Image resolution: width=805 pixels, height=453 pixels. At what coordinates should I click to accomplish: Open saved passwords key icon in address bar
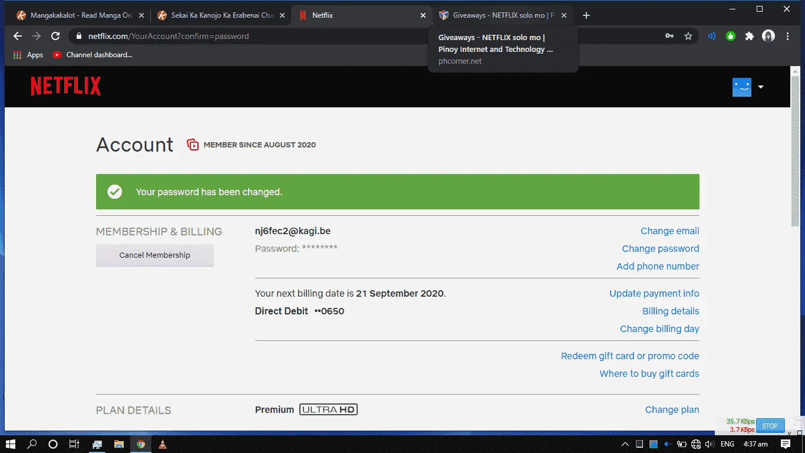[x=669, y=36]
